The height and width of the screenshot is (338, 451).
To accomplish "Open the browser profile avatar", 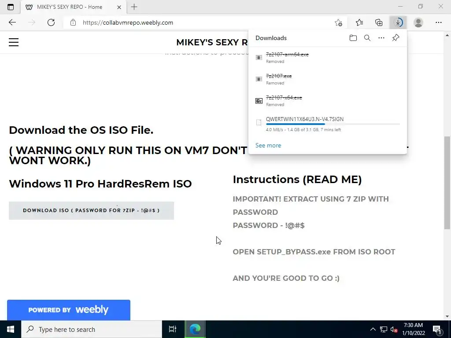I will click(x=418, y=22).
